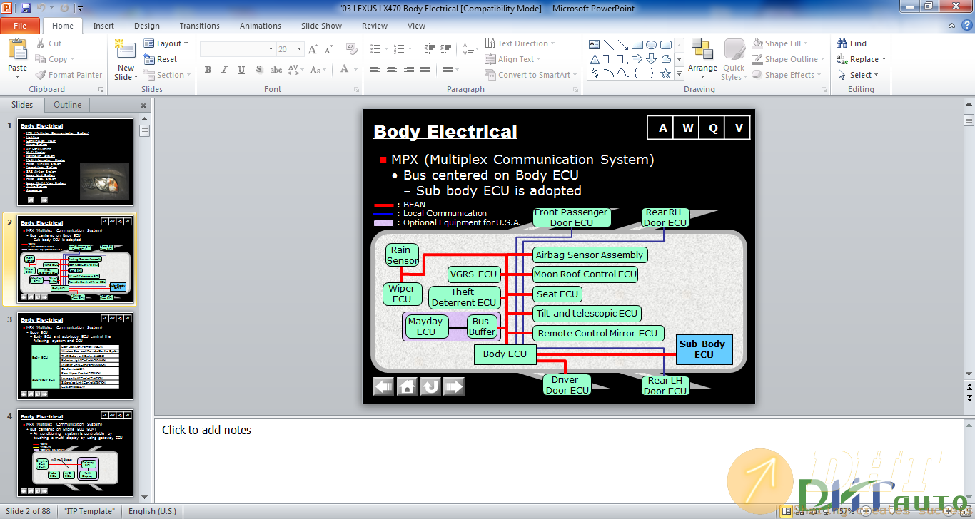The width and height of the screenshot is (975, 519).
Task: Expand the shapes gallery More button
Action: click(x=679, y=73)
